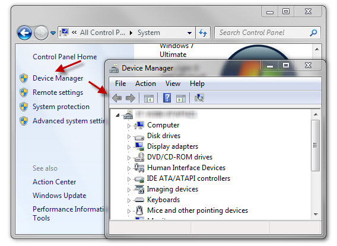The image size is (337, 246).
Task: Open the Windows Update link
Action: pyautogui.click(x=59, y=196)
